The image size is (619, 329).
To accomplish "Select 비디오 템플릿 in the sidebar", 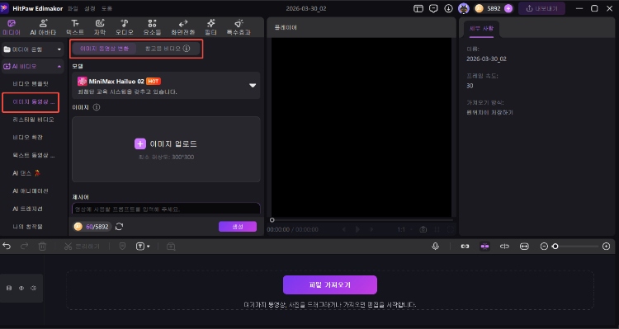I will (31, 84).
